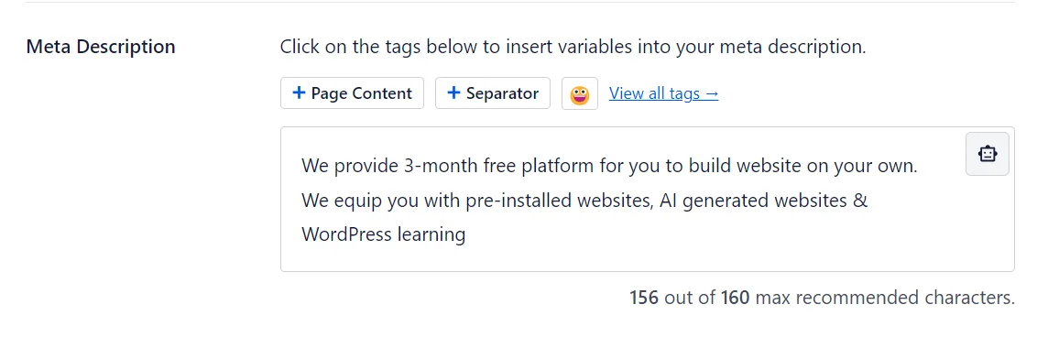1037x337 pixels.
Task: Click the plus icon beside Page Content
Action: click(299, 93)
